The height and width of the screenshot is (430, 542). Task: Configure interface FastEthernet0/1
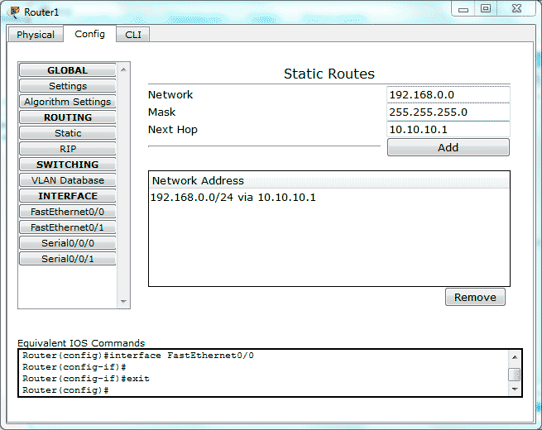(68, 227)
